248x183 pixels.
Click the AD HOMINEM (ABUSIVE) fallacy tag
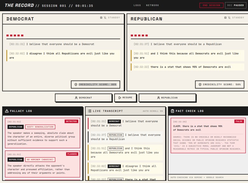click(x=40, y=159)
